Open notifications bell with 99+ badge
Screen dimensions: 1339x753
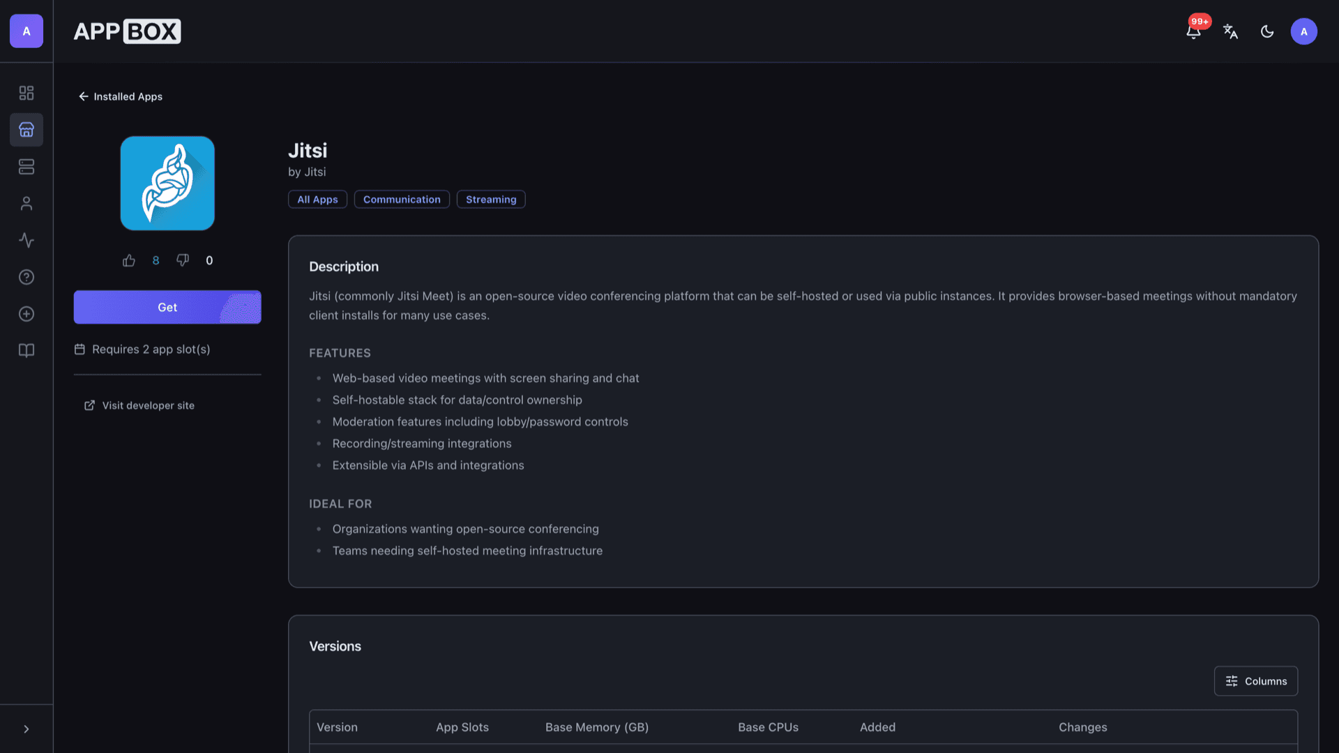(1194, 31)
